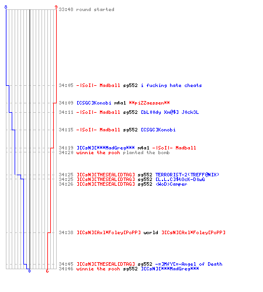Screen dimensions: 263x292
Task: Click victim TERRORIST-2(TREFF@NIX)
Action: pyautogui.click(x=187, y=175)
